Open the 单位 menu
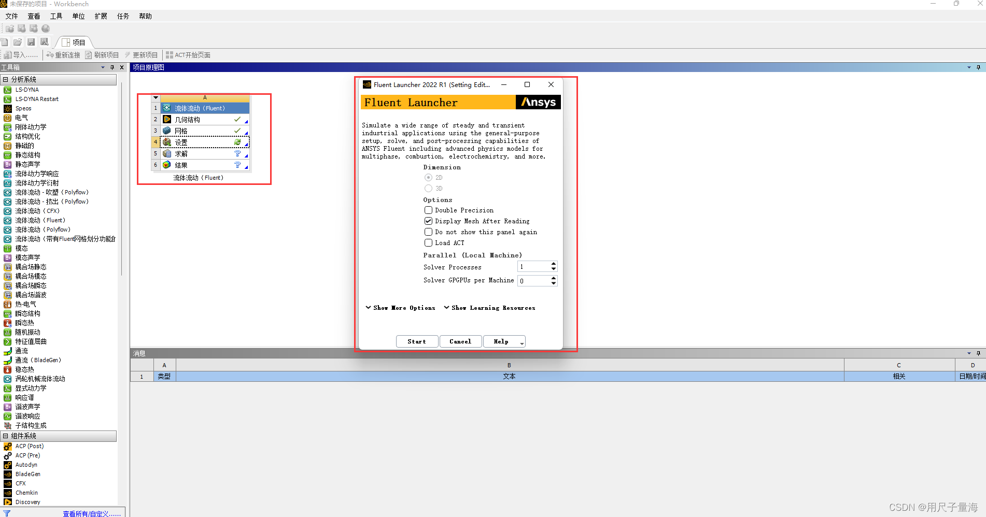The height and width of the screenshot is (517, 986). point(78,16)
